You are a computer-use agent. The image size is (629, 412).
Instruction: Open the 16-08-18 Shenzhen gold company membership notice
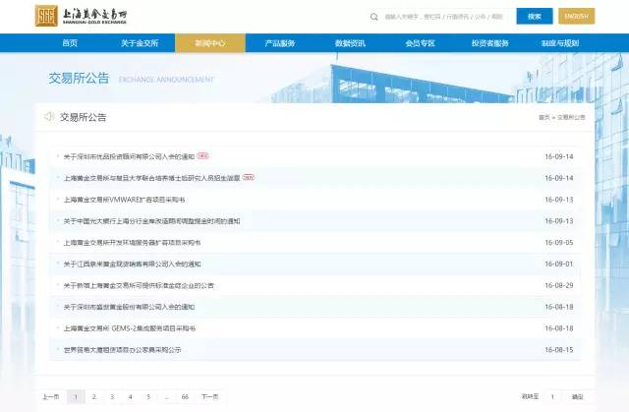coord(129,307)
